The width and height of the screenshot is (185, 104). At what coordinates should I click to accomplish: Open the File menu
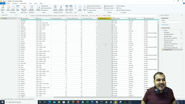[x=3, y=3]
